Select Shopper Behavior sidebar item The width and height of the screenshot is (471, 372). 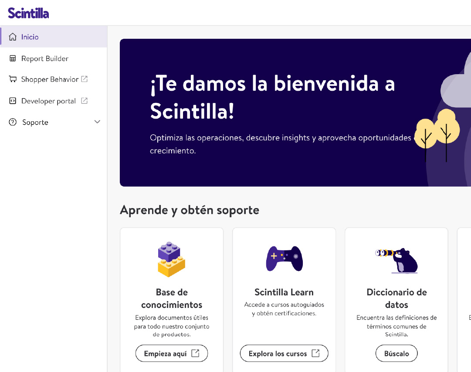pos(50,79)
